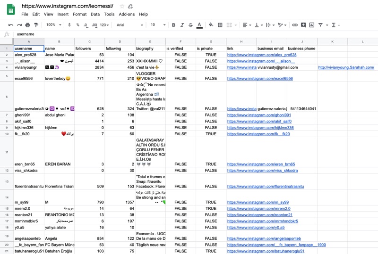Open the Insert menu
This screenshot has width=378, height=254.
click(x=63, y=14)
